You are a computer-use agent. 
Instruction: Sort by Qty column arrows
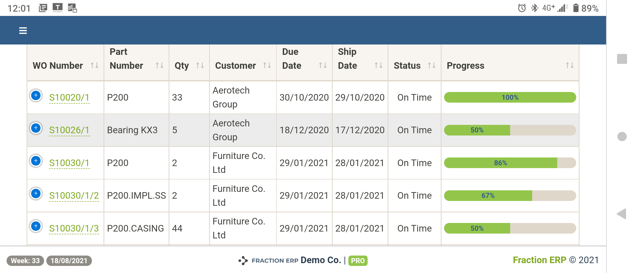click(x=200, y=66)
